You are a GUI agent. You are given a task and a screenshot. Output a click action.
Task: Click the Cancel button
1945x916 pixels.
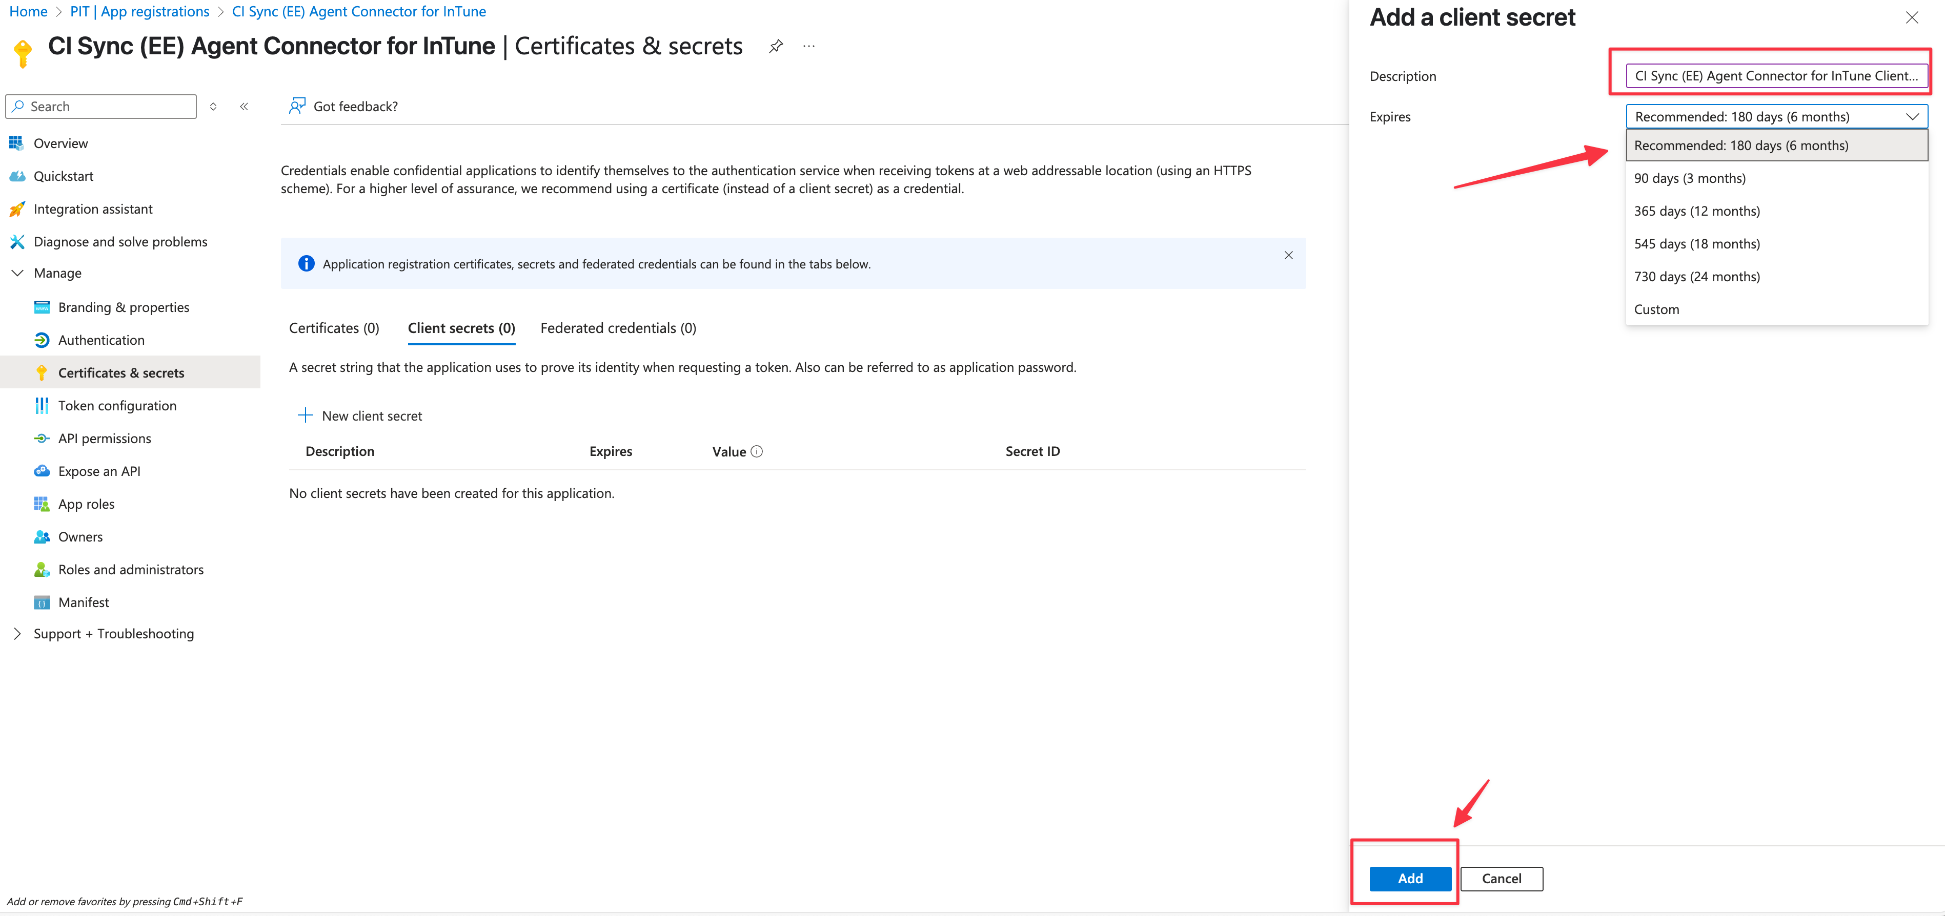pyautogui.click(x=1501, y=878)
